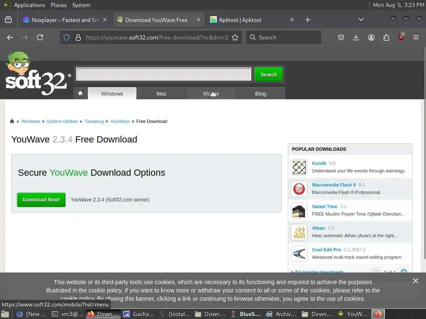Reload the current page
Viewport: 426px width, 319px height.
tap(40, 37)
